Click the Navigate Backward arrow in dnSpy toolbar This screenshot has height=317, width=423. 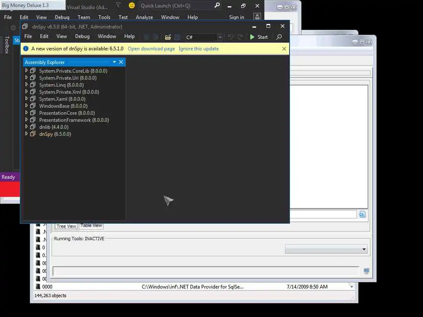coord(146,37)
